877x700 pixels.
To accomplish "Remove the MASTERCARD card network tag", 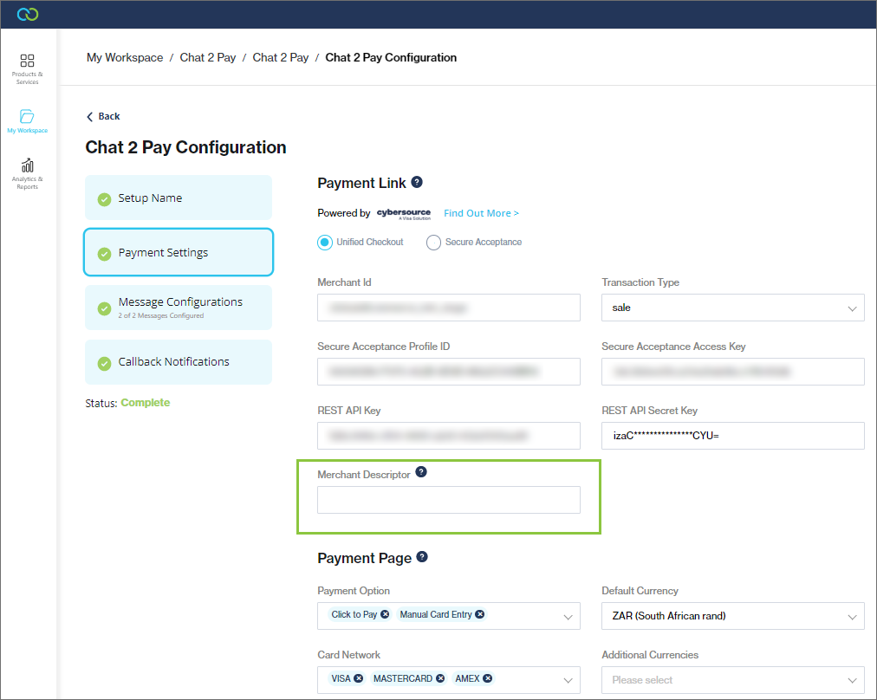I will (x=440, y=678).
